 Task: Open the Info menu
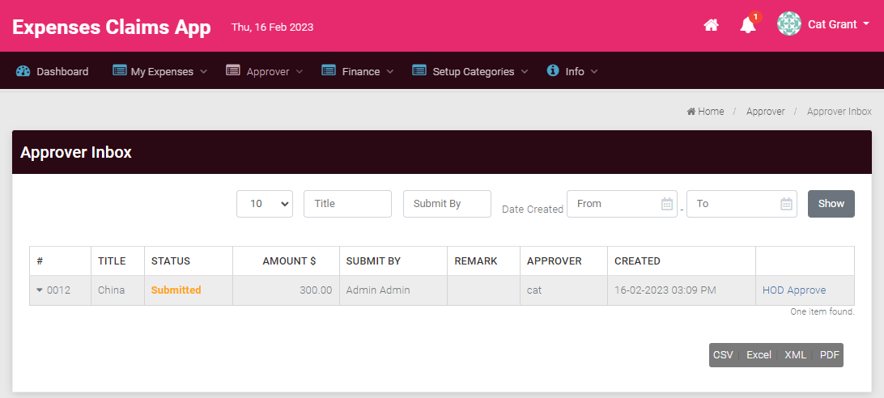(x=573, y=72)
